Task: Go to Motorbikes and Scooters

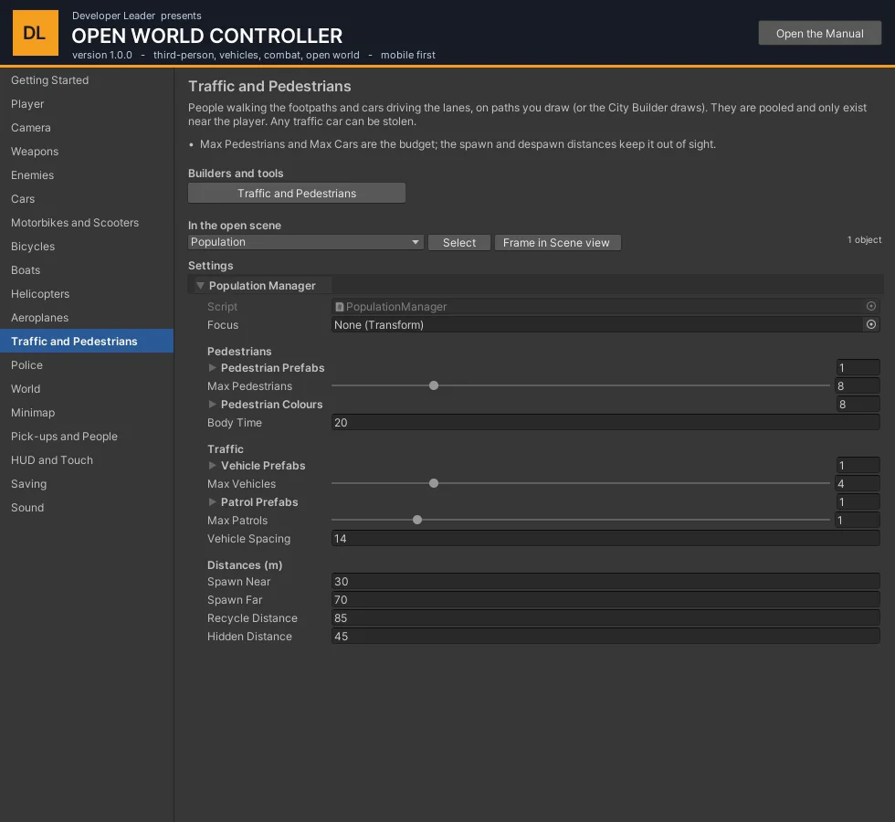Action: coord(87,223)
